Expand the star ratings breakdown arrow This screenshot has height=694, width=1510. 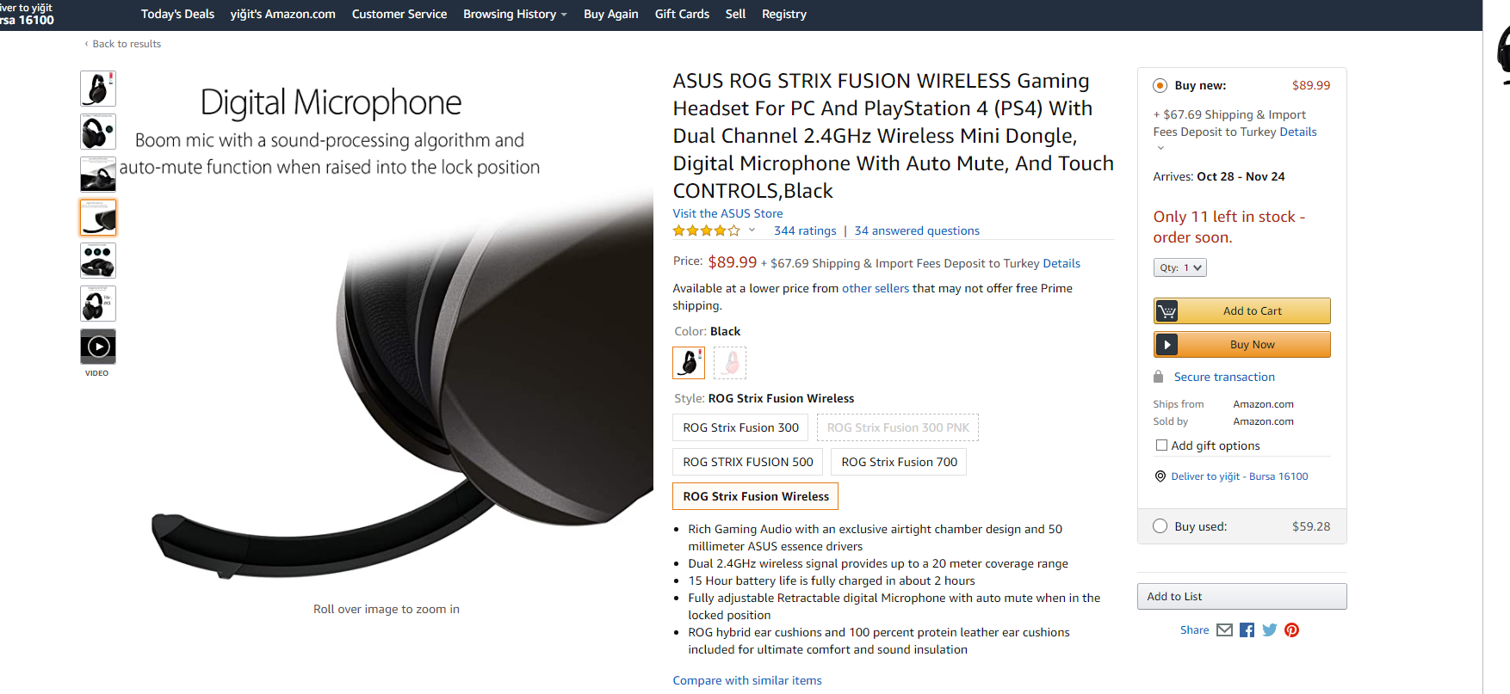(x=752, y=230)
